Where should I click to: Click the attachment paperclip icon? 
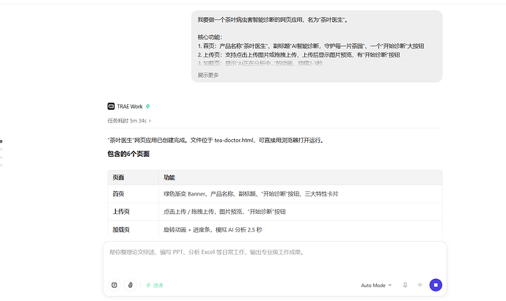(131, 285)
